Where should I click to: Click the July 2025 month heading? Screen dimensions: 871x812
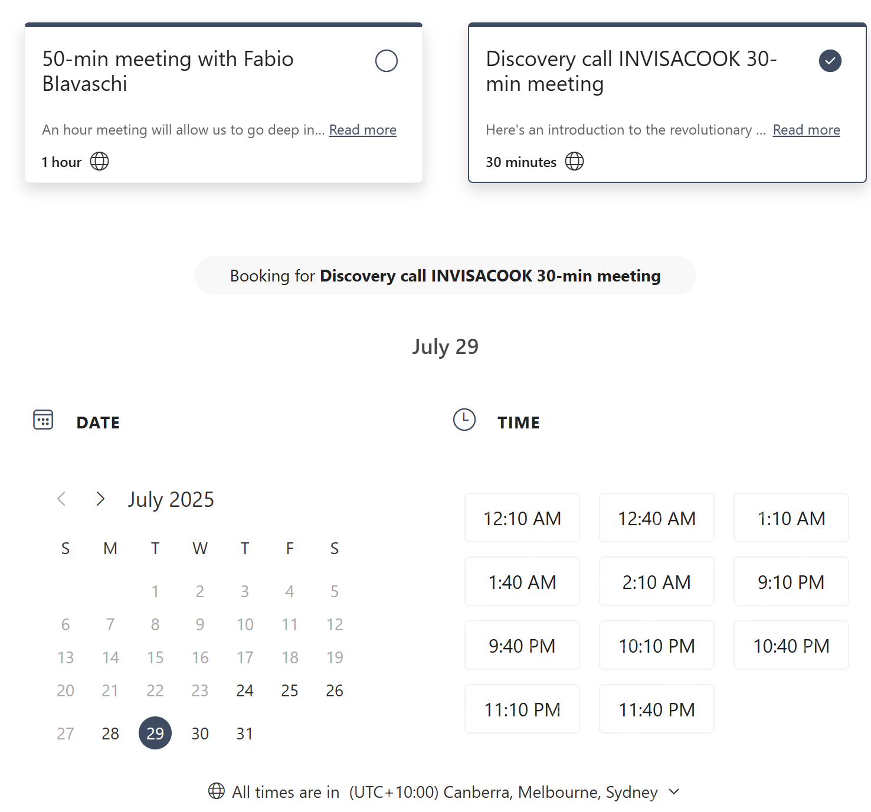171,500
